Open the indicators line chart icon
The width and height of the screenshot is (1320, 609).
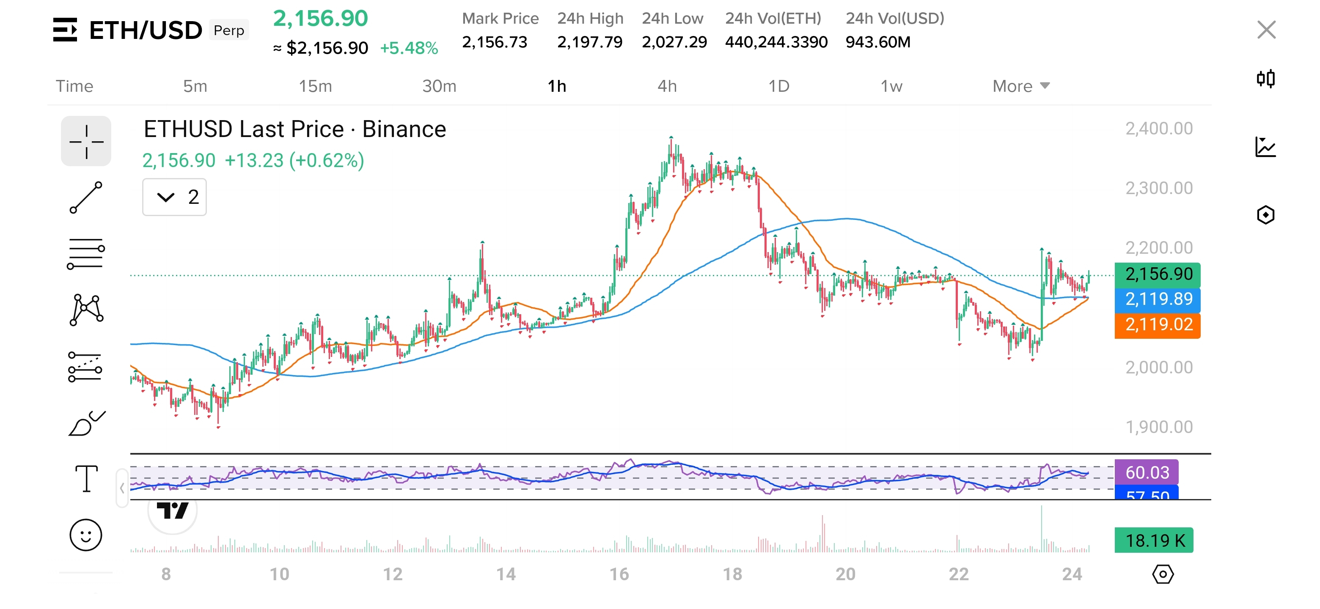pyautogui.click(x=1266, y=148)
